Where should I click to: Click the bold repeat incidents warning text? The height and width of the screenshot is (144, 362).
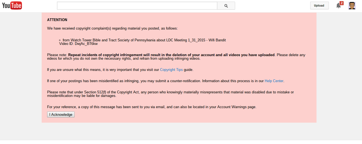(x=171, y=55)
